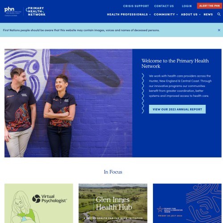
Task: Click the red Alert the PHN button
Action: pos(210,6)
